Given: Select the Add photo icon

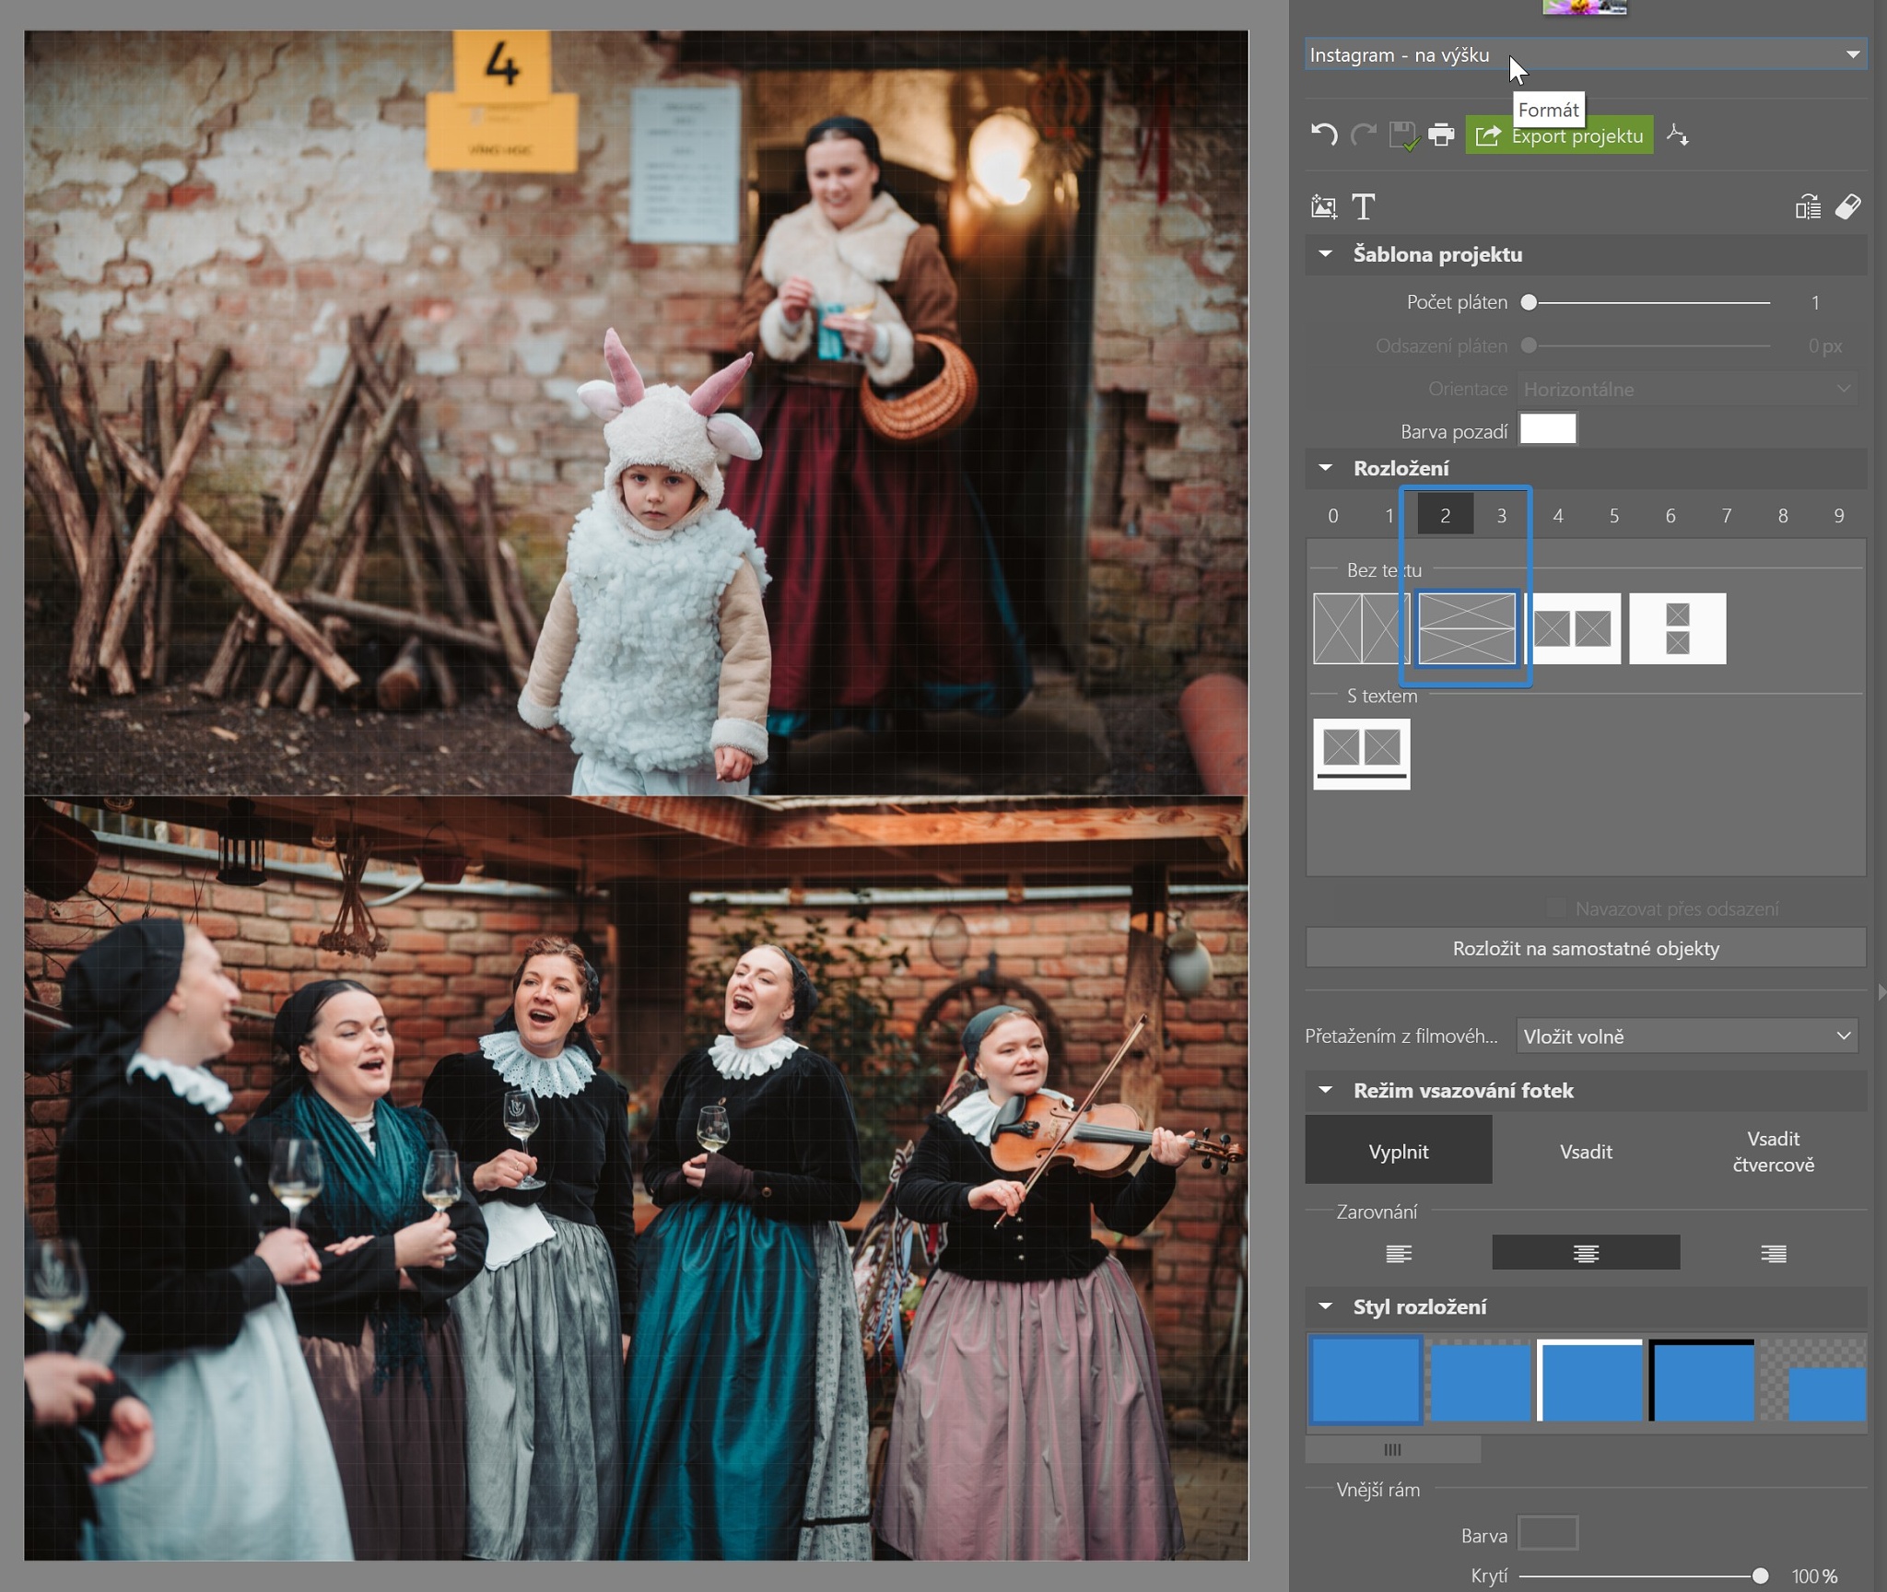Looking at the screenshot, I should pos(1323,207).
